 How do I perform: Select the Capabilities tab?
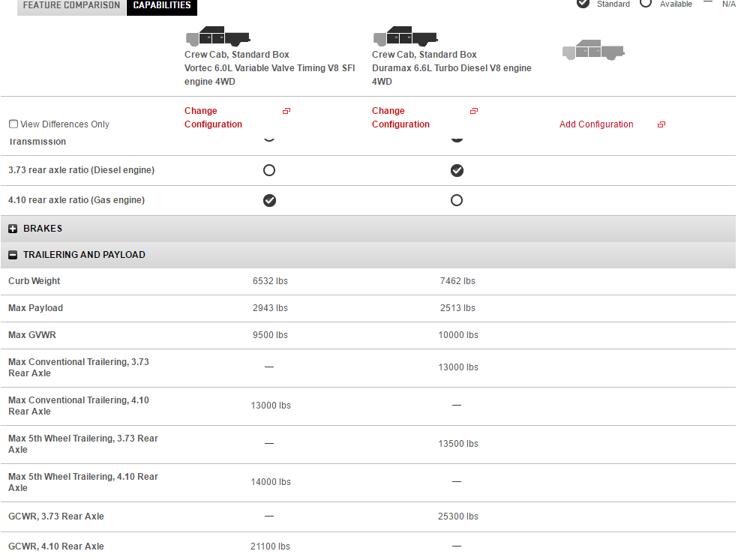[x=162, y=6]
